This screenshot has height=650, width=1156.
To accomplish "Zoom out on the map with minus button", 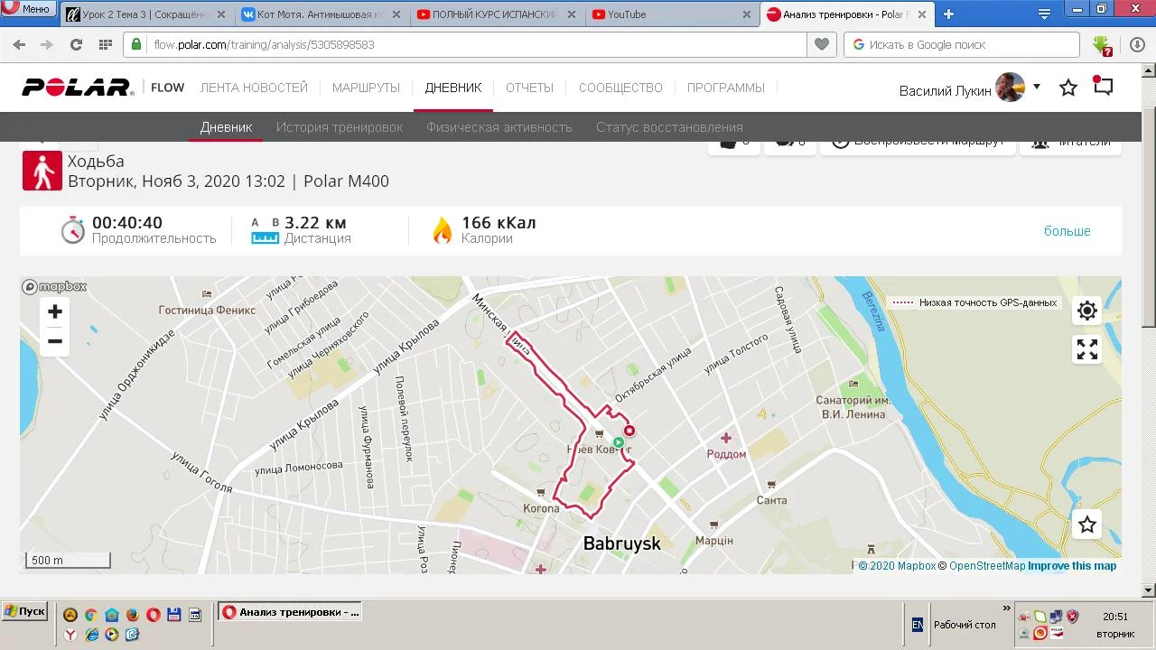I will click(55, 341).
